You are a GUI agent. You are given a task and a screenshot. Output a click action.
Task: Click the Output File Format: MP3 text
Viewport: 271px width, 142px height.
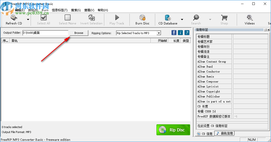[x=16, y=132]
